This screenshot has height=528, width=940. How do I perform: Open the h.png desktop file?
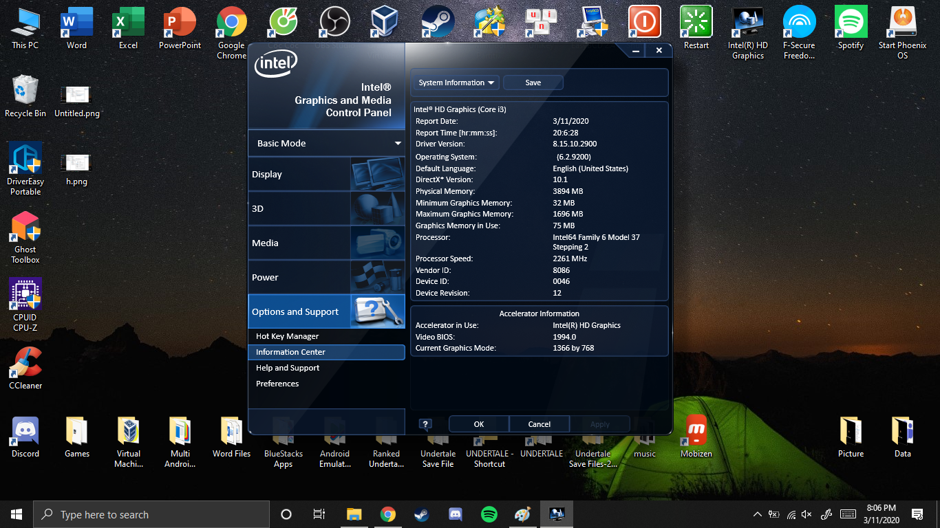click(x=76, y=169)
